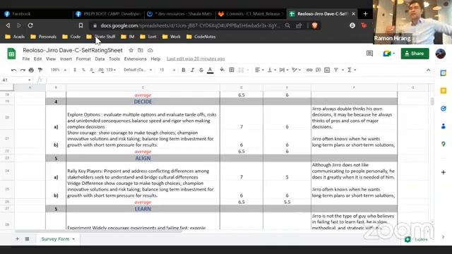Click the Merge cells icon
452x254 pixels.
[x=241, y=70]
